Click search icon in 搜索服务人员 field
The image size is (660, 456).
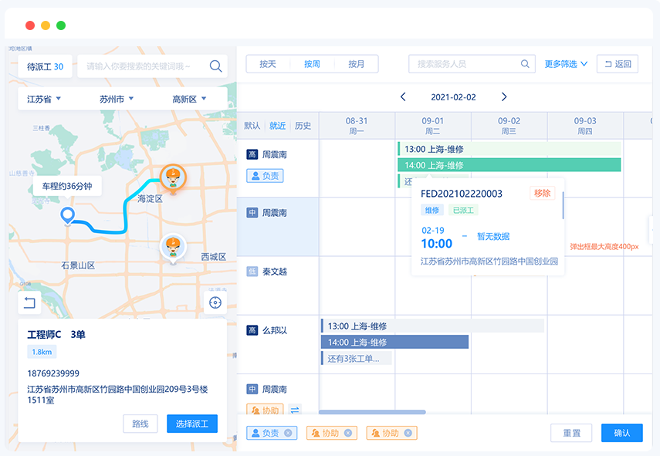(525, 64)
